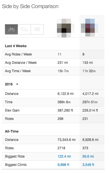
Task: Open the 2016 year dropdown
Action: click(12, 84)
